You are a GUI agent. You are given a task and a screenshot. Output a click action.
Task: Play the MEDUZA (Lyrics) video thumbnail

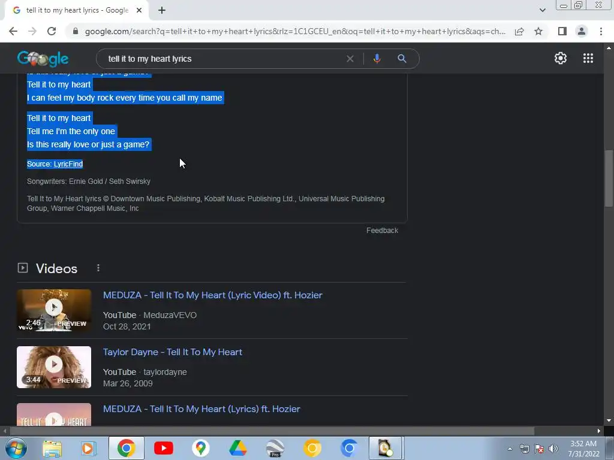click(54, 414)
